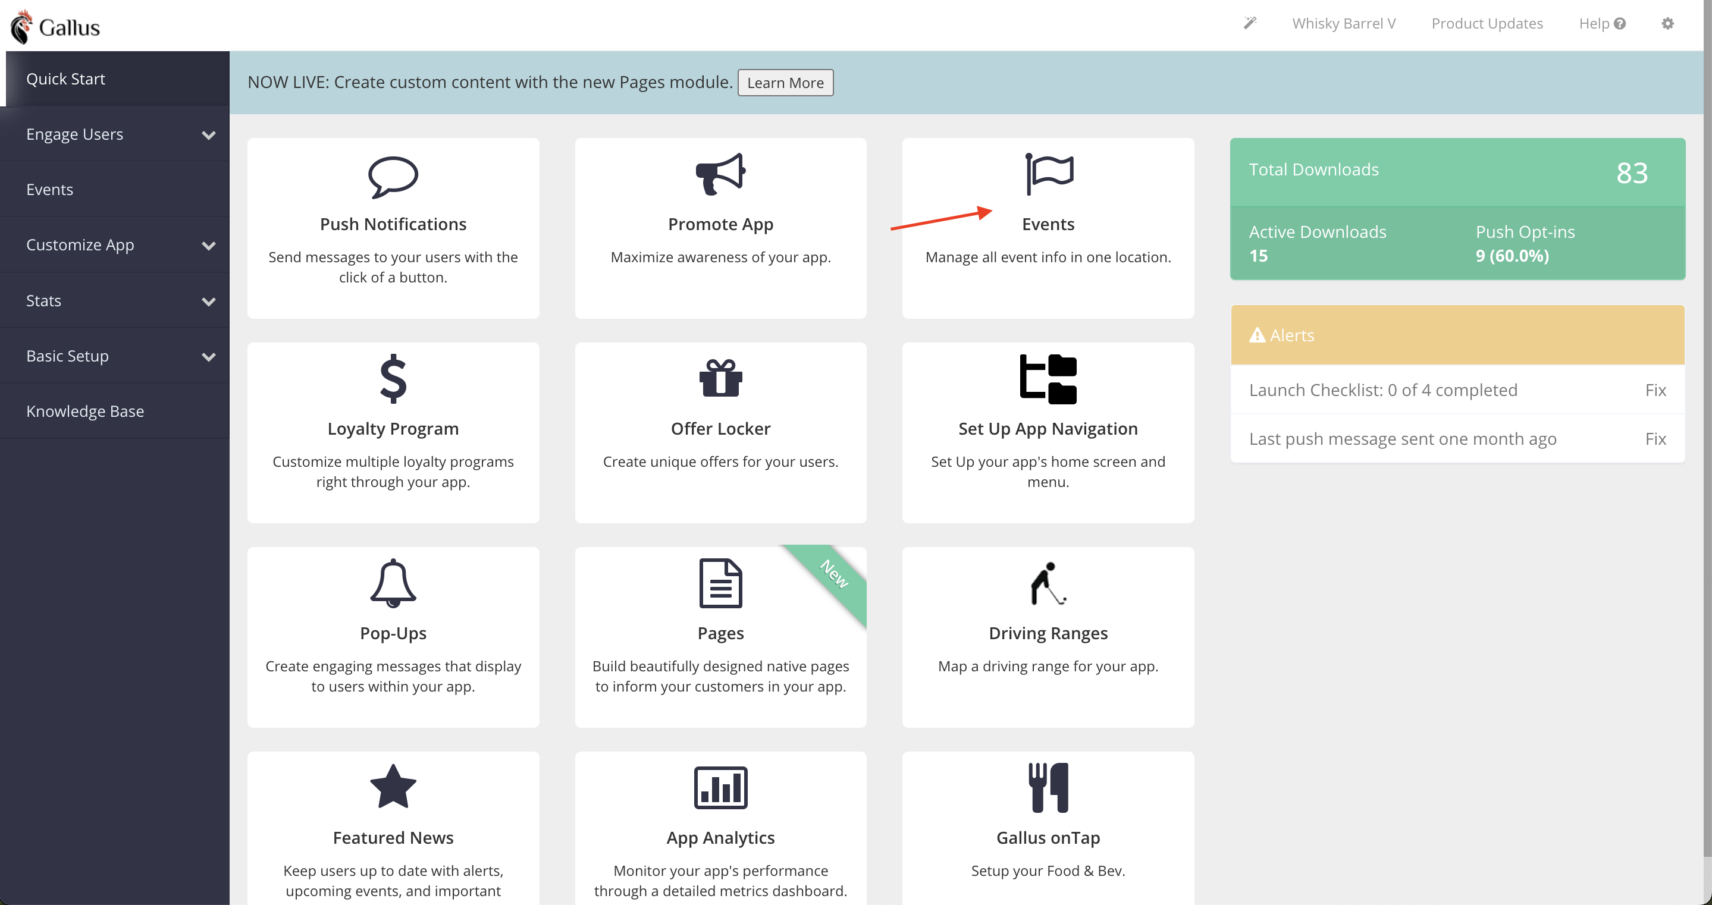Click the Push Opt-ins 9 (60.0%) value
Screen dimensions: 1712x905
coord(1512,256)
